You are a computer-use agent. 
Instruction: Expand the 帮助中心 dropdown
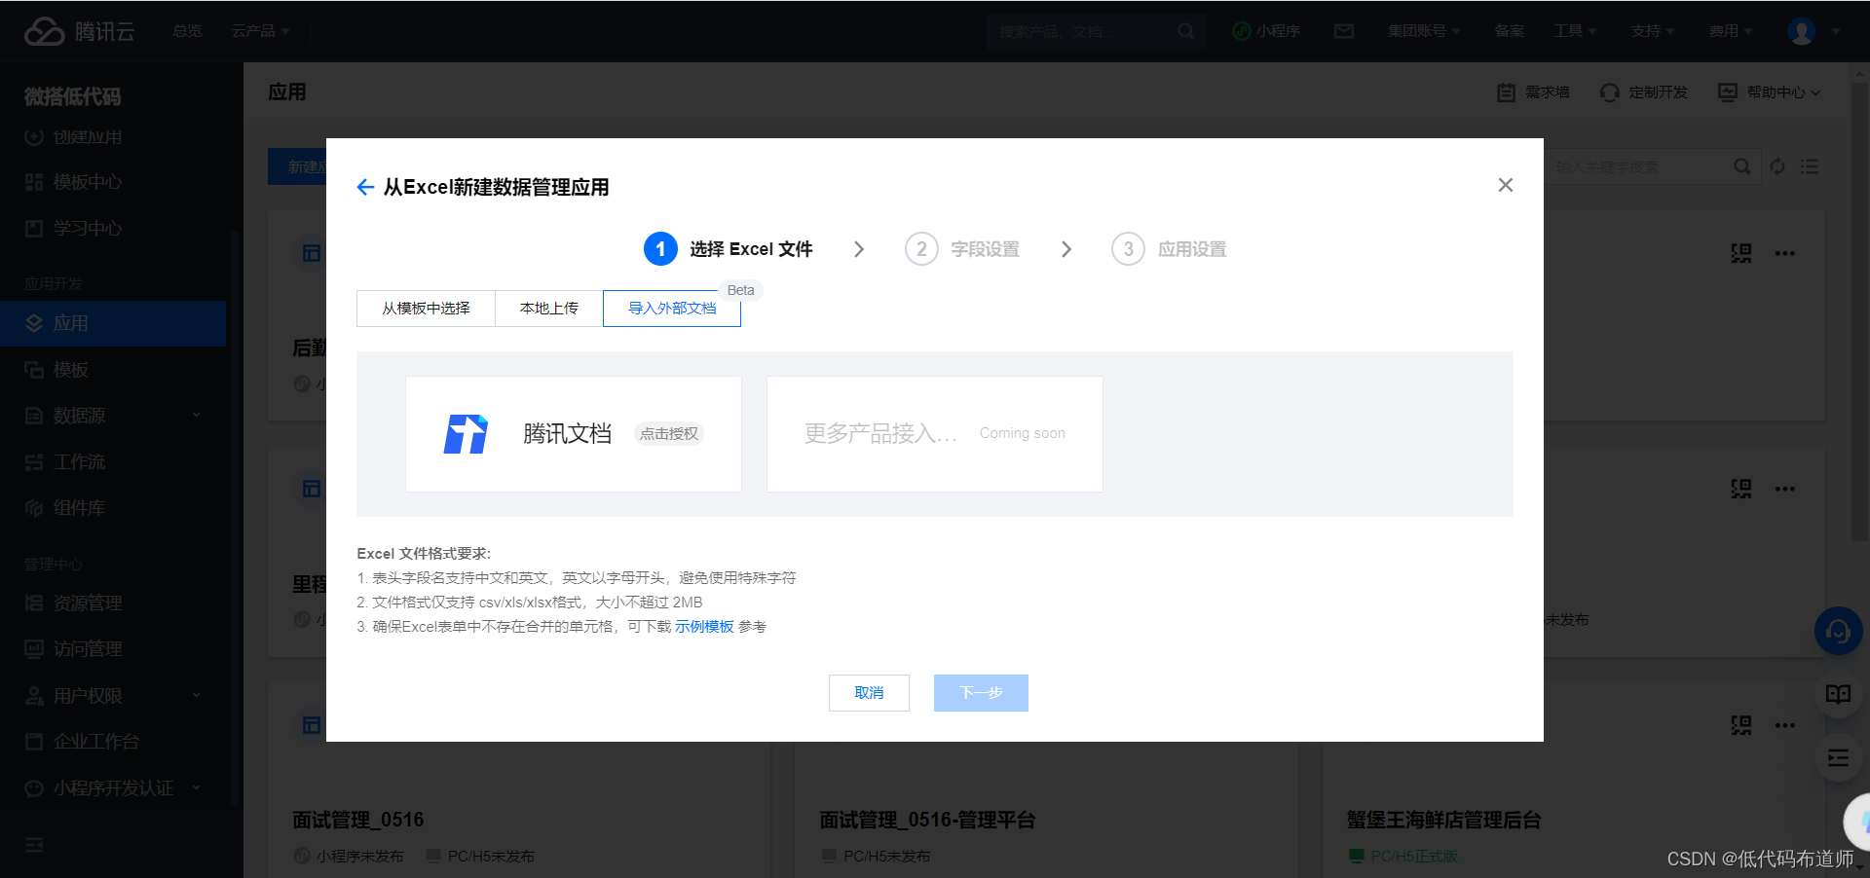pos(1770,92)
